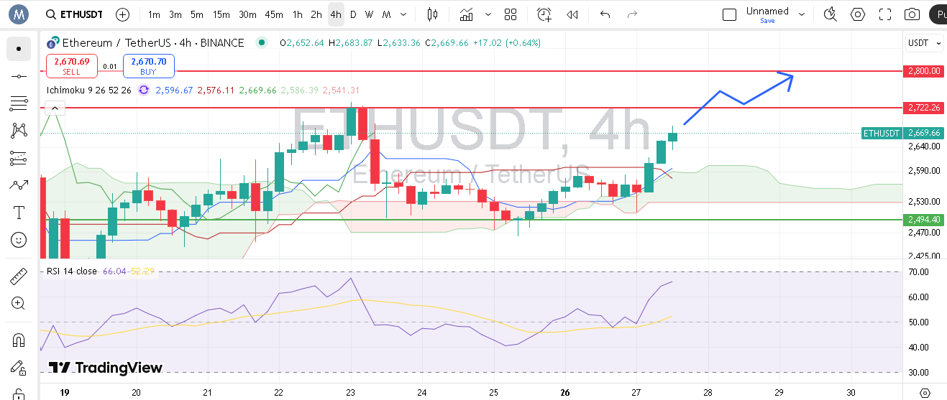This screenshot has height=400, width=947.
Task: Toggle magnet mode
Action: click(19, 340)
